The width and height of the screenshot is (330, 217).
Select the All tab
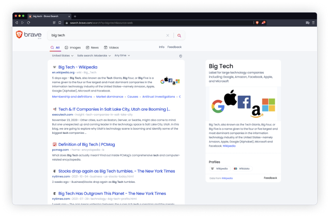point(55,48)
